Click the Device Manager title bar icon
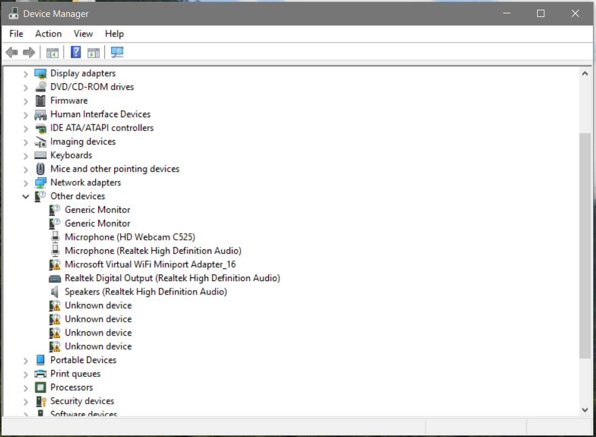596x437 pixels. pyautogui.click(x=13, y=13)
